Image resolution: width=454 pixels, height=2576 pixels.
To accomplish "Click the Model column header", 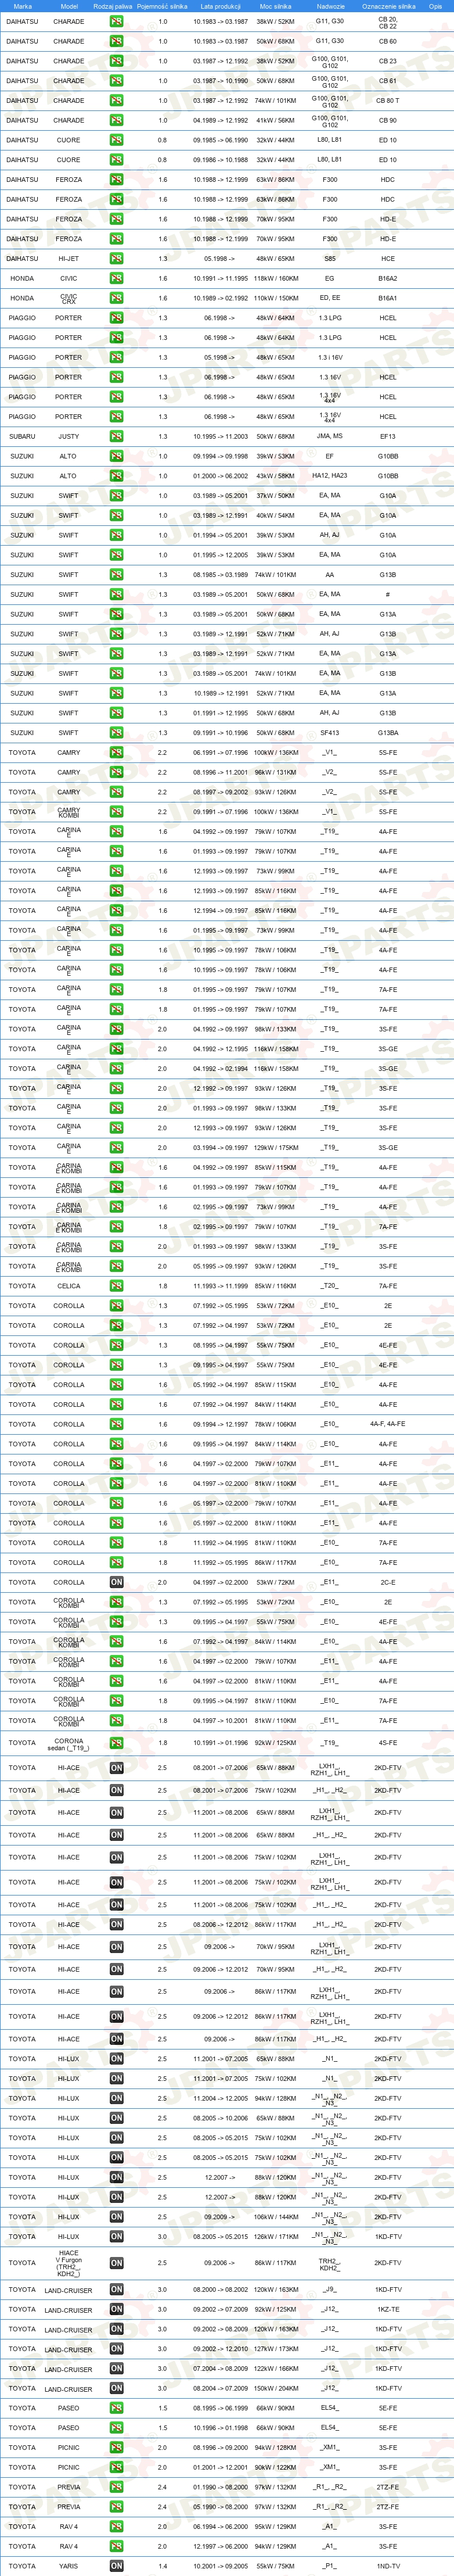I will tap(69, 6).
